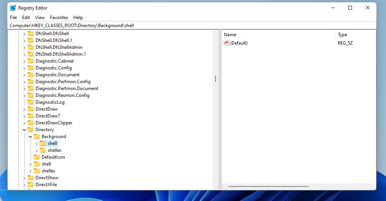Screen dimensions: 386x201
Task: Sort values by the Name column header
Action: [x=278, y=35]
